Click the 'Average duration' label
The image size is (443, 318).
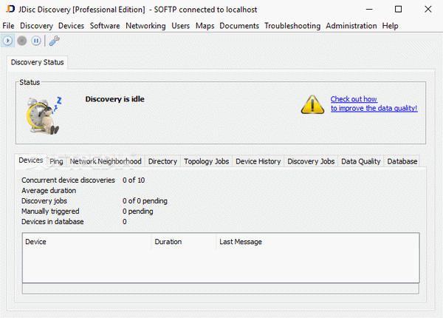coord(49,191)
